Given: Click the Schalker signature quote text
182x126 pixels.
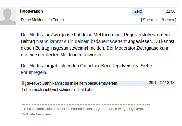Looking at the screenshot, I should pos(84,109).
